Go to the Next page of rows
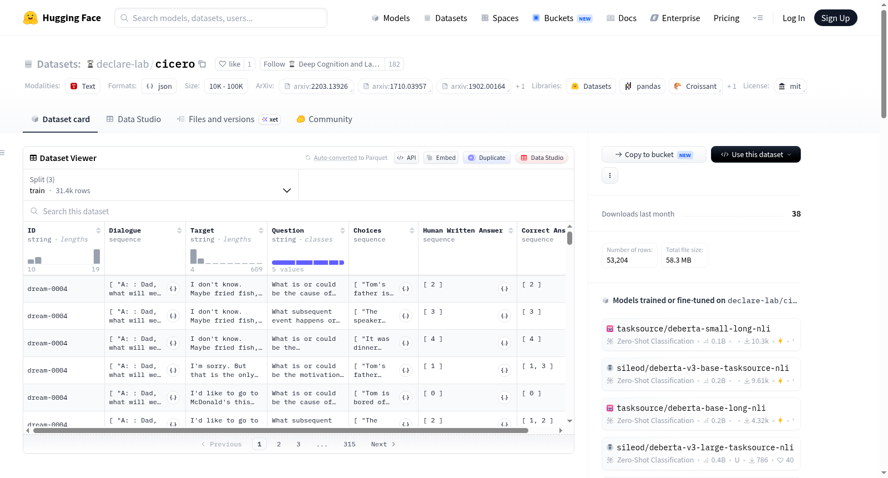Screen dimensions: 888x478 [x=383, y=444]
